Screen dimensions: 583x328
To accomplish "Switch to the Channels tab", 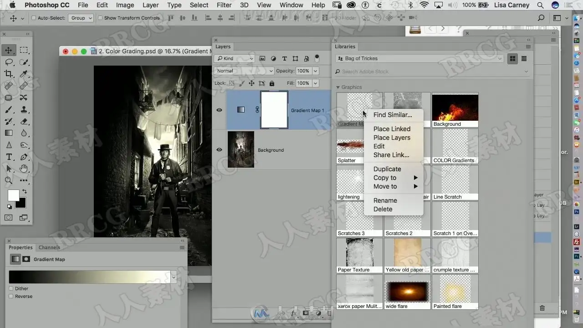I will 49,247.
